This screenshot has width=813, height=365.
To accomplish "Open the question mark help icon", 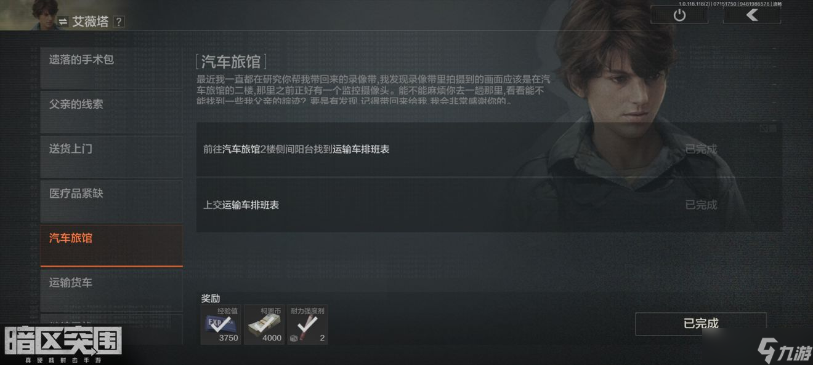I will (119, 22).
